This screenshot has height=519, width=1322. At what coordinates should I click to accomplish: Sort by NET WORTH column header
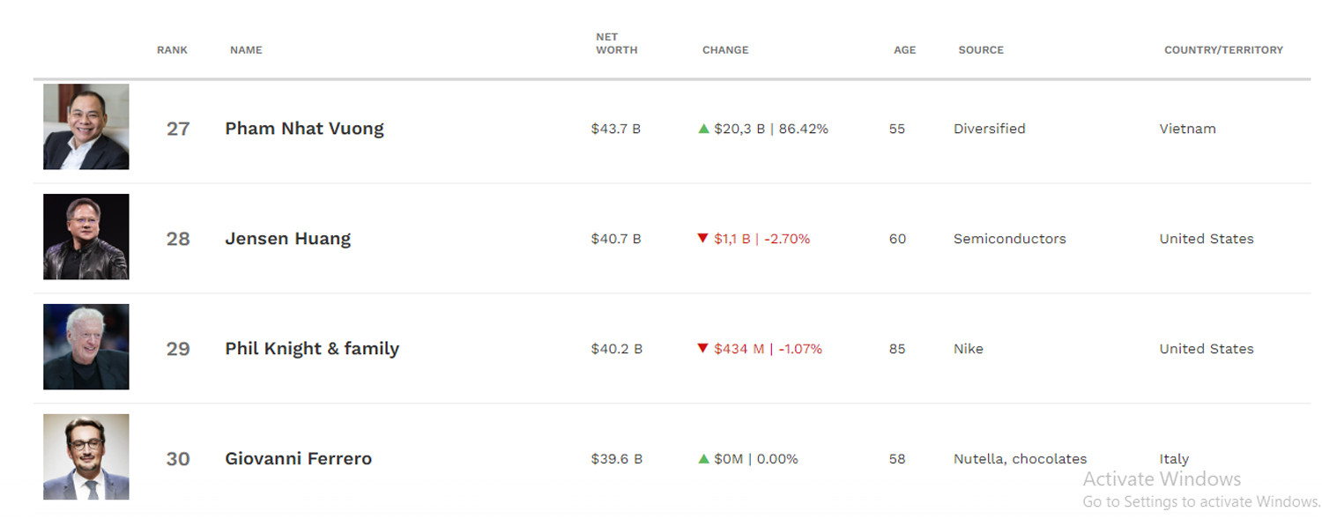click(x=616, y=44)
